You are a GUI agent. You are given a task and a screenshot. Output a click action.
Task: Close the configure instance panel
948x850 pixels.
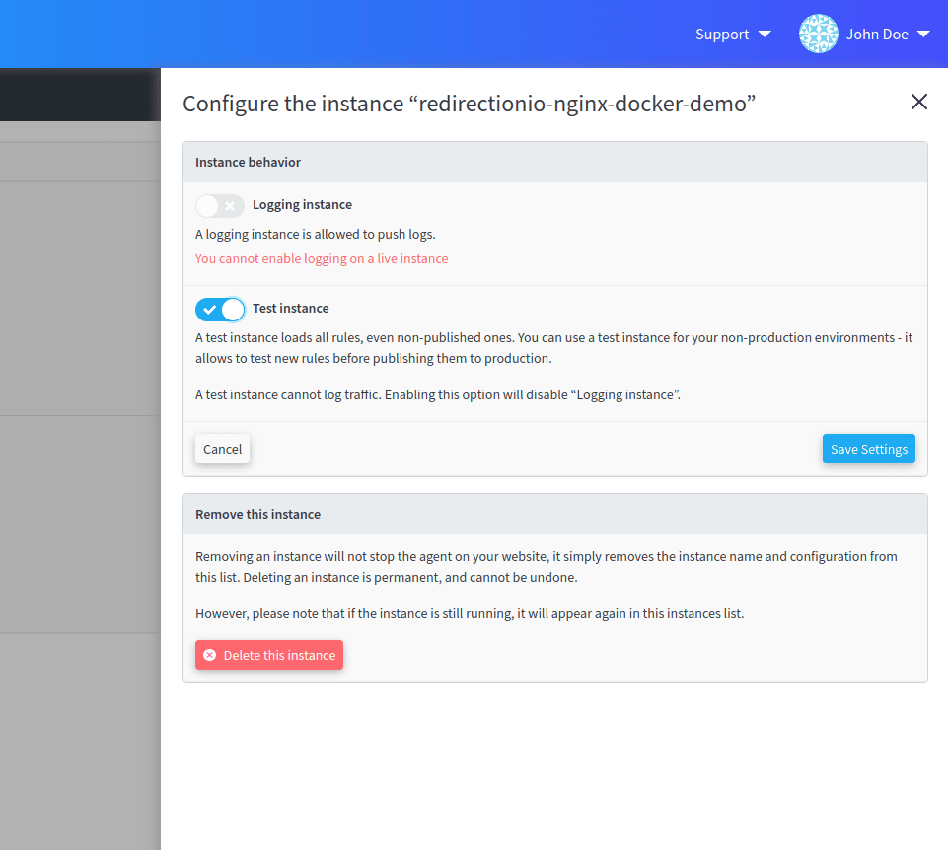tap(918, 102)
